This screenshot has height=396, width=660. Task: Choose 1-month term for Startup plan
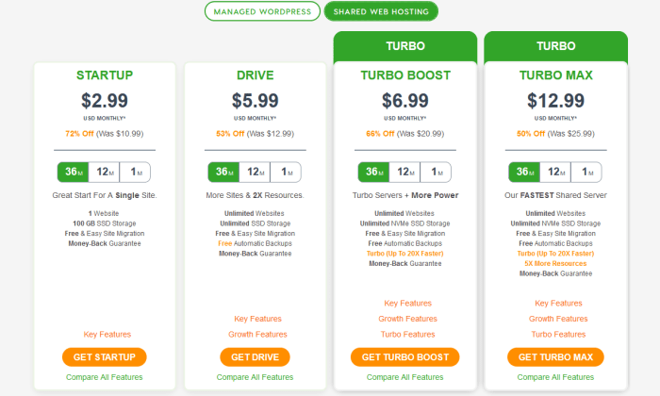click(135, 172)
